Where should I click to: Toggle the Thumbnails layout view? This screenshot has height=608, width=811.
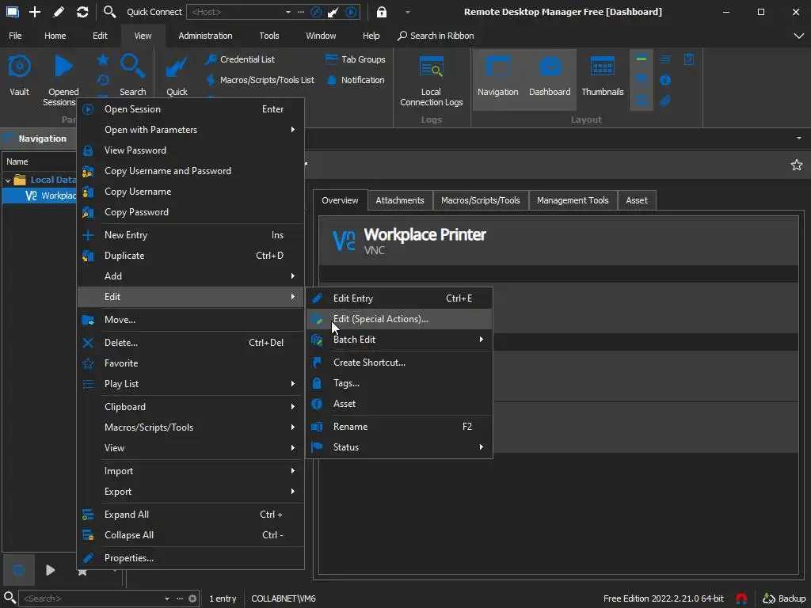point(602,78)
